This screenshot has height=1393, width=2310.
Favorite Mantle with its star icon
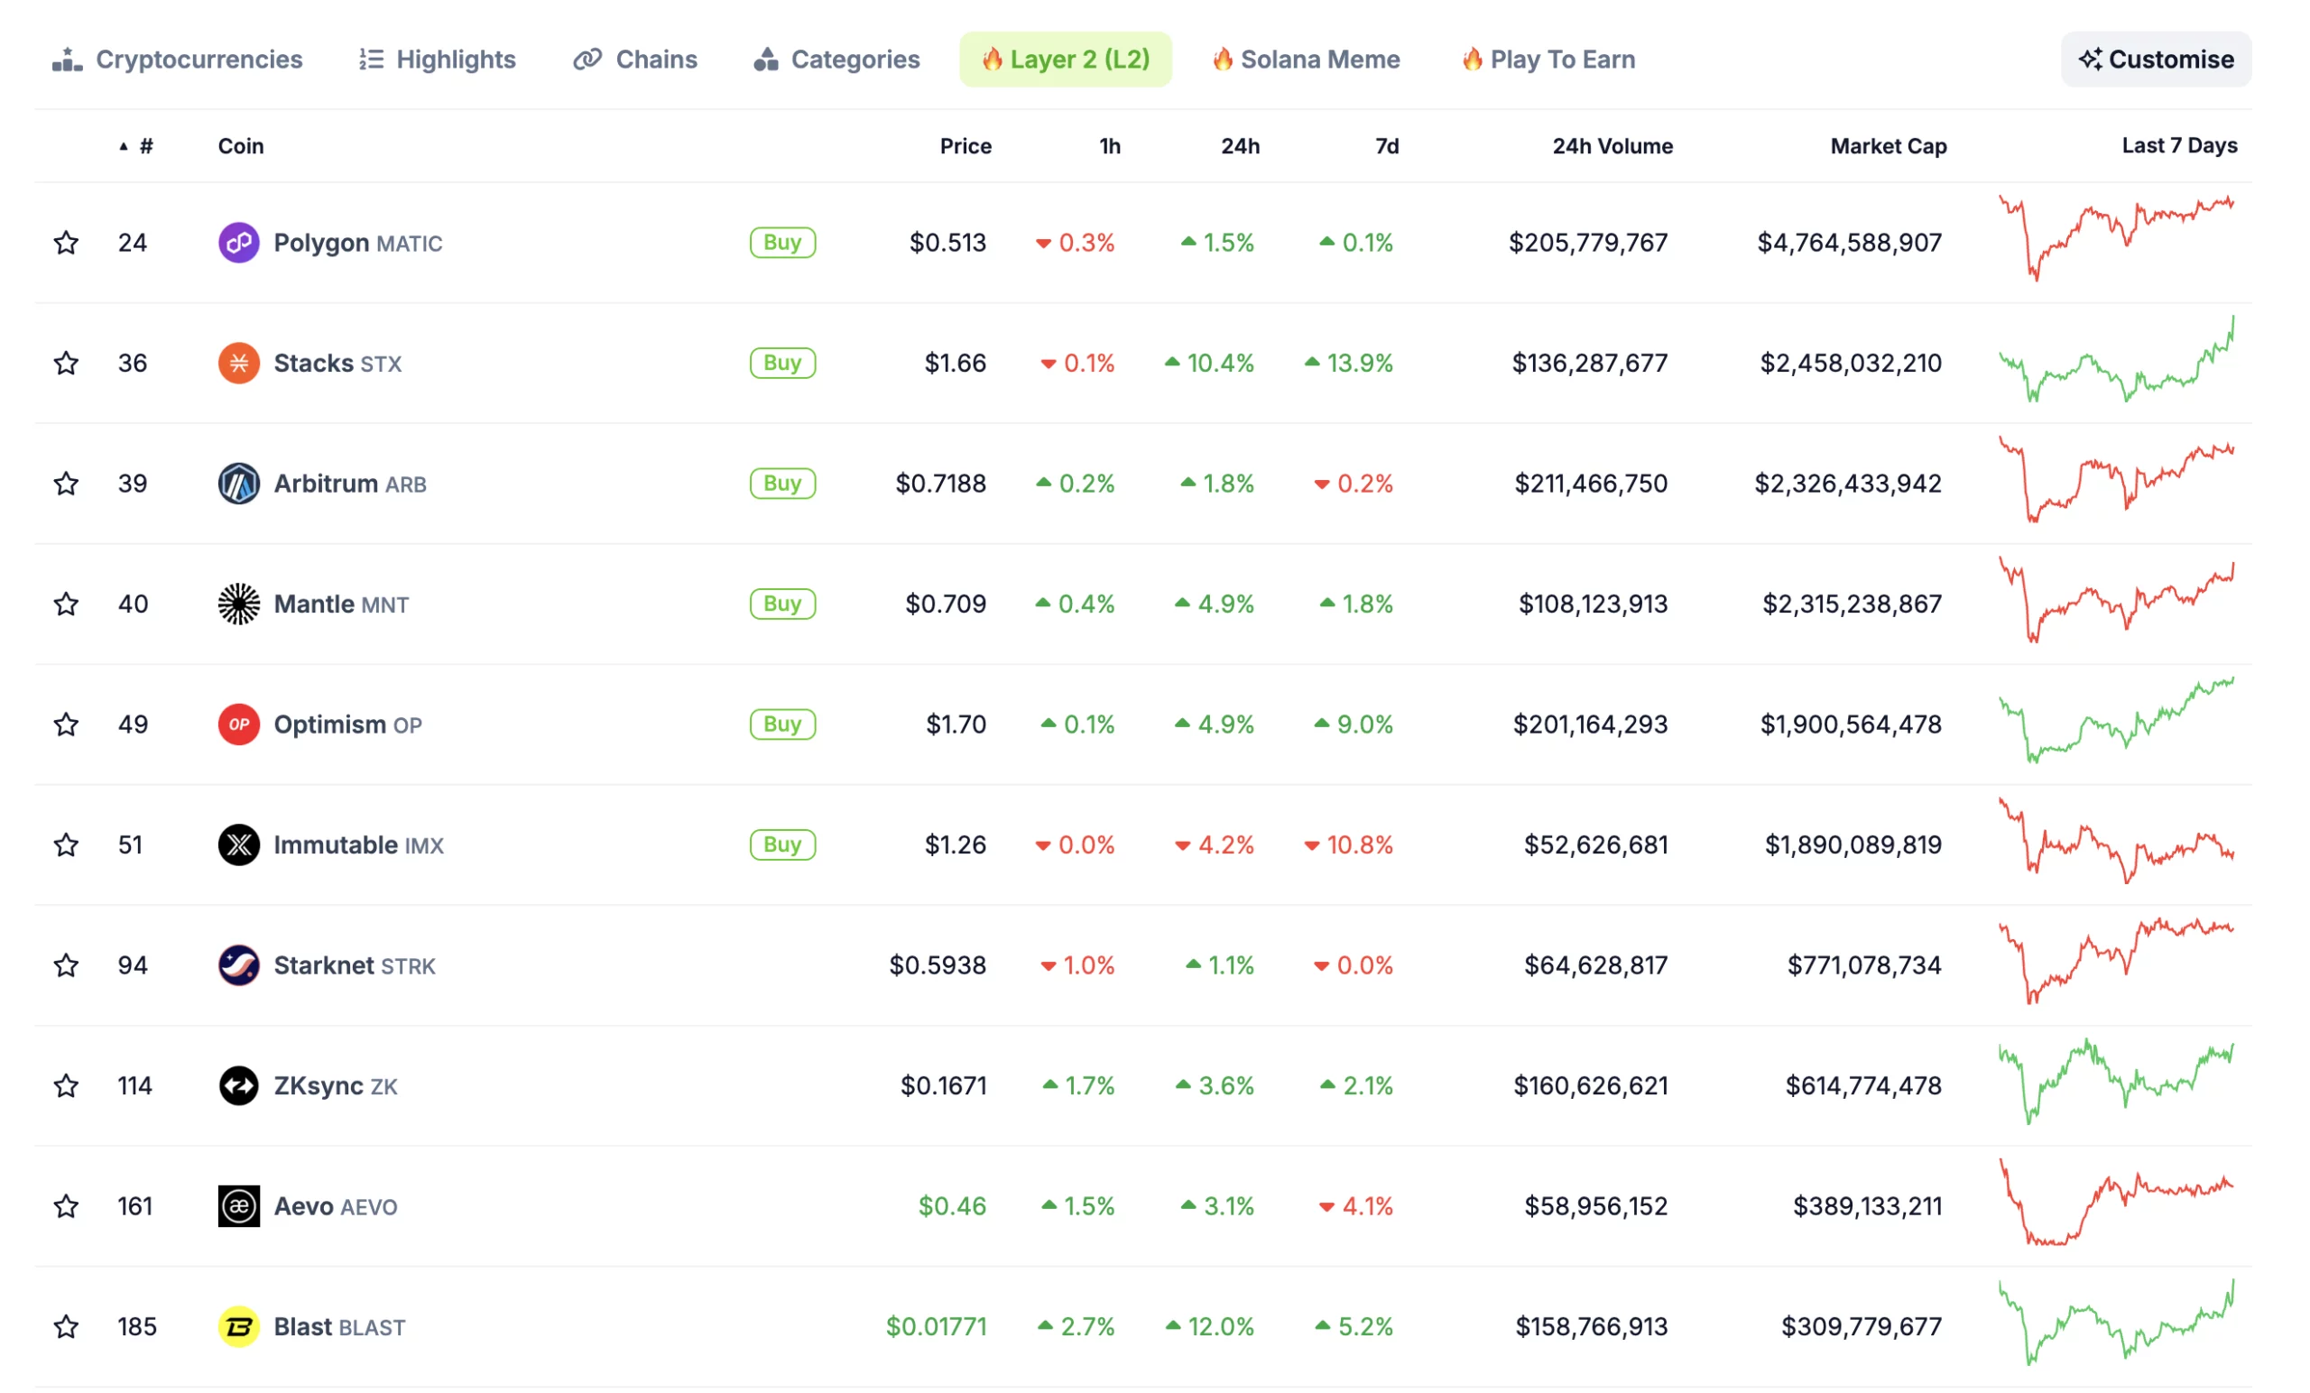pyautogui.click(x=66, y=604)
